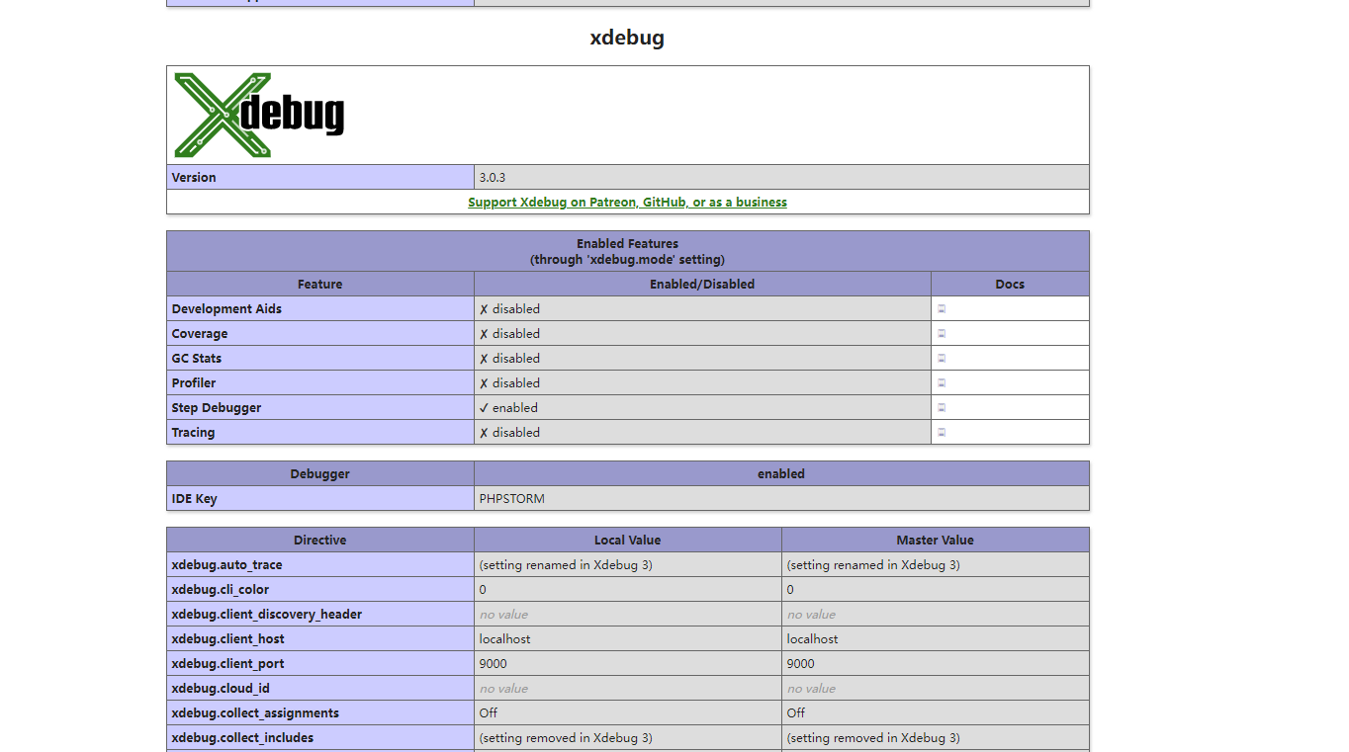Click the Debugger header cell
Screen dimensions: 1349x752
[x=320, y=474]
